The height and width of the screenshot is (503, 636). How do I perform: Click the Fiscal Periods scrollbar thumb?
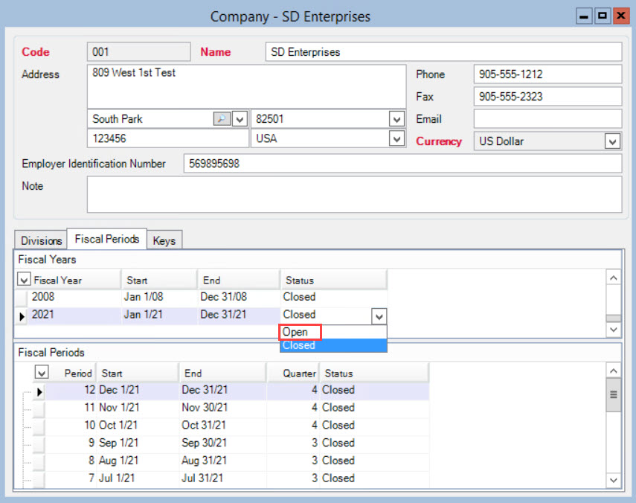tap(613, 394)
